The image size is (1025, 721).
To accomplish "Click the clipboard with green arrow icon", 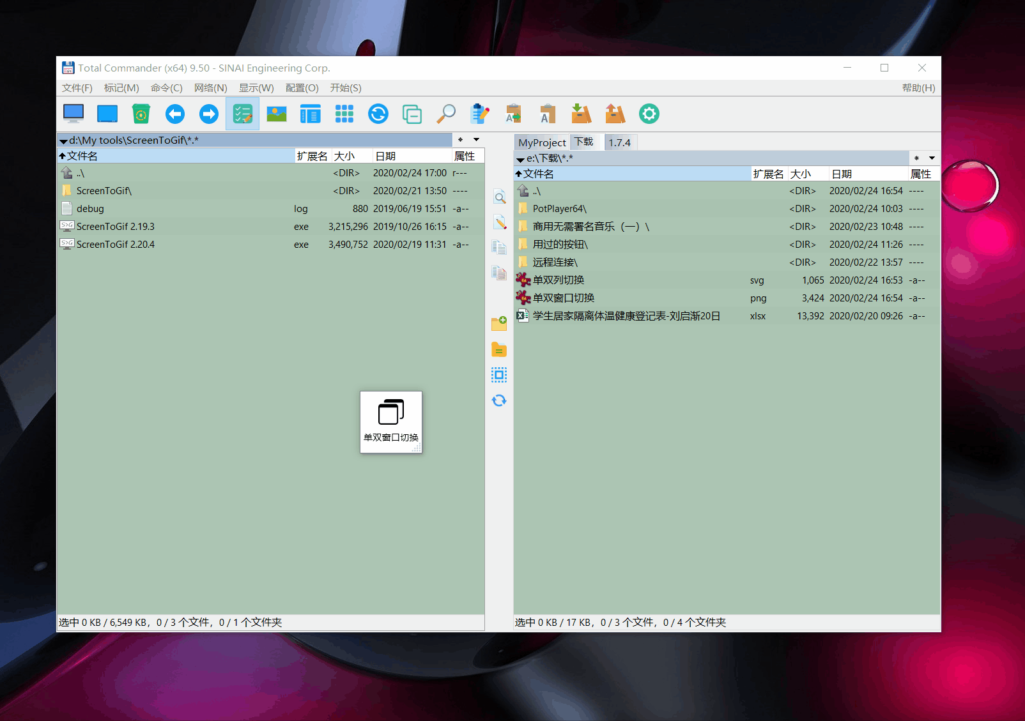I will point(513,114).
